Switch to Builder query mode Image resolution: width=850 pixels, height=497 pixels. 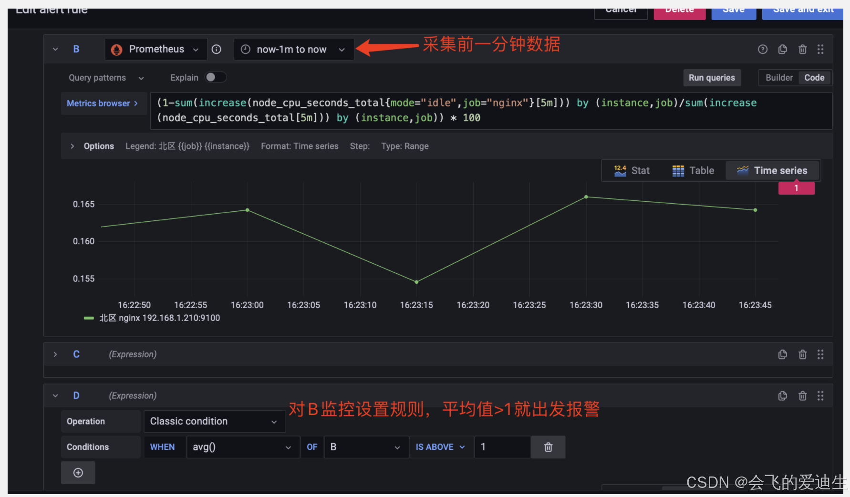point(779,77)
